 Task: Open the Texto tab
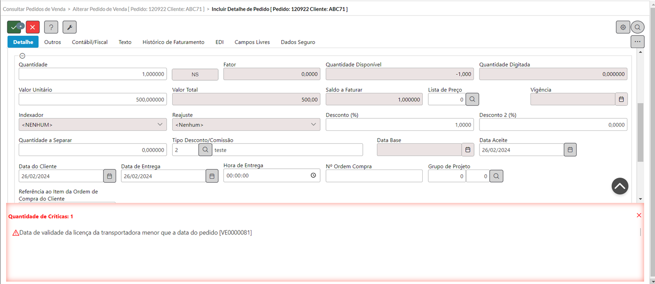click(125, 42)
